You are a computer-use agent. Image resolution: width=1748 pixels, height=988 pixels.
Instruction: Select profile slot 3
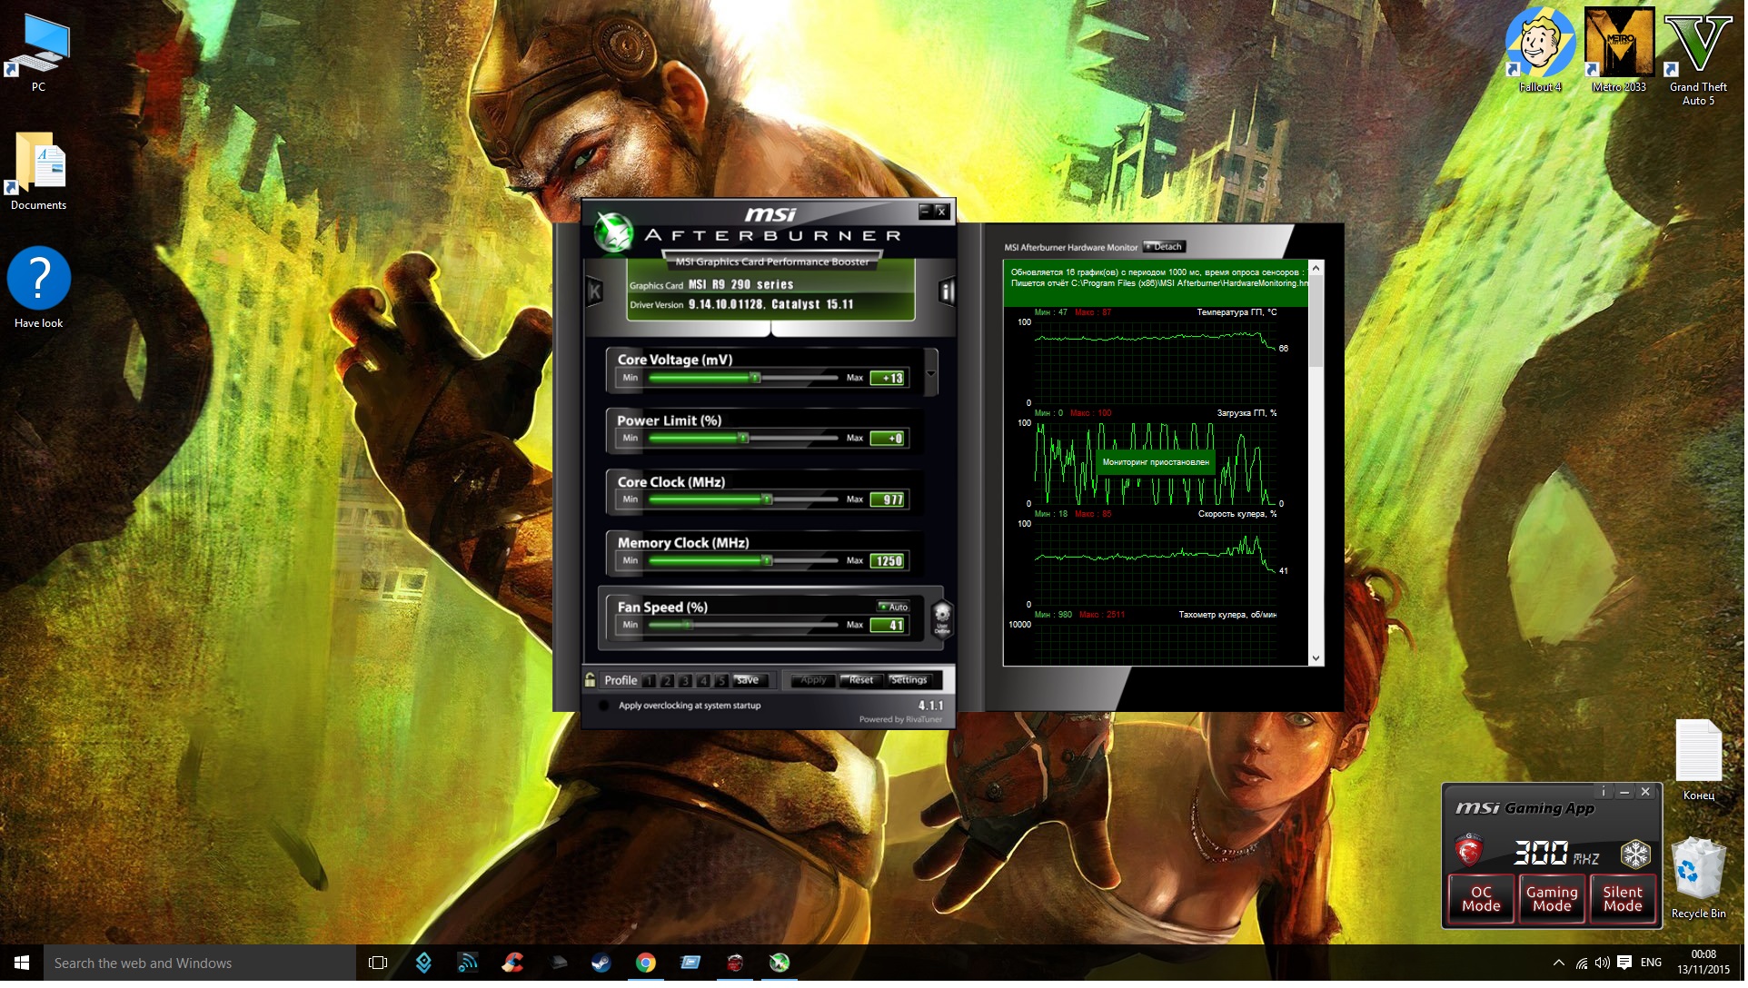pyautogui.click(x=686, y=681)
